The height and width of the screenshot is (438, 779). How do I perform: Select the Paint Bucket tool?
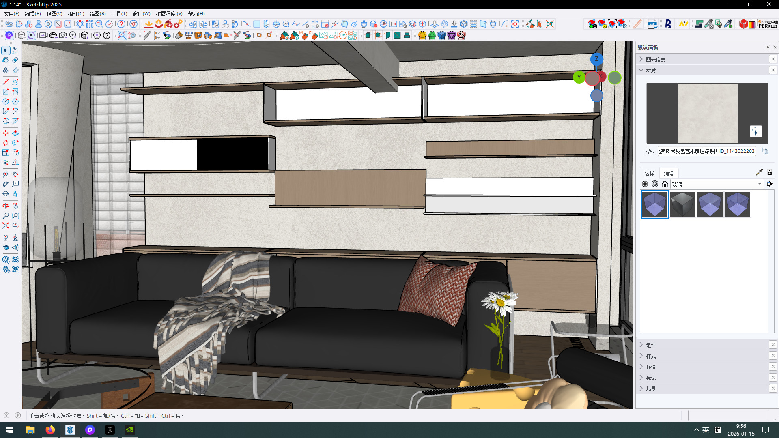[x=6, y=60]
